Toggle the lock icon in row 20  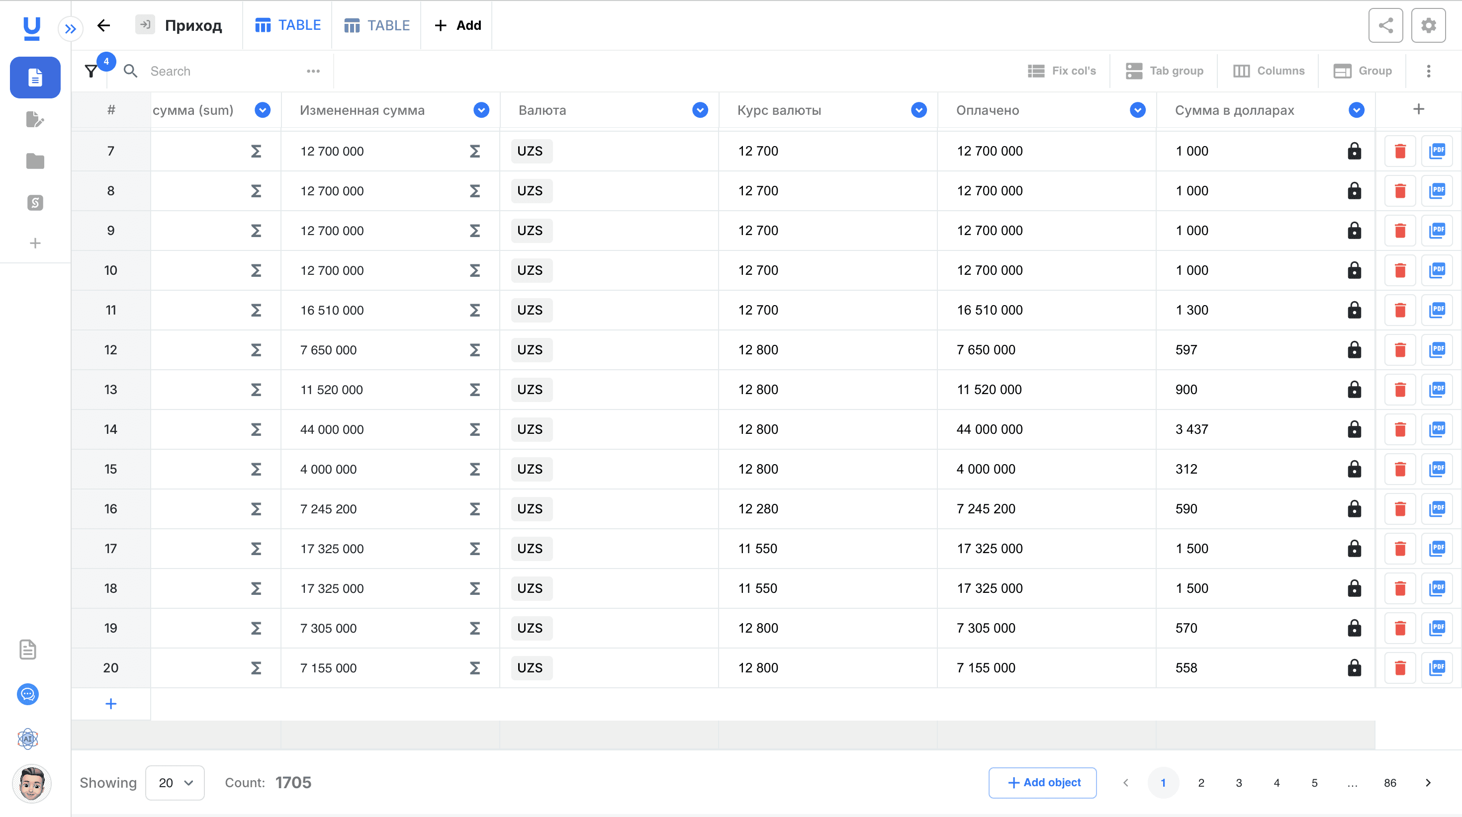point(1354,668)
